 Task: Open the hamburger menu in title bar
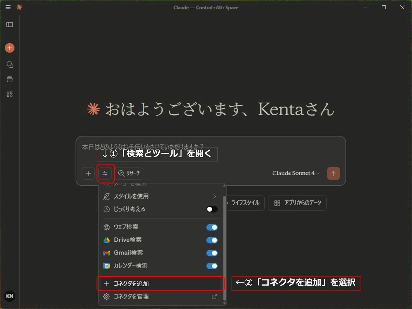pyautogui.click(x=8, y=7)
